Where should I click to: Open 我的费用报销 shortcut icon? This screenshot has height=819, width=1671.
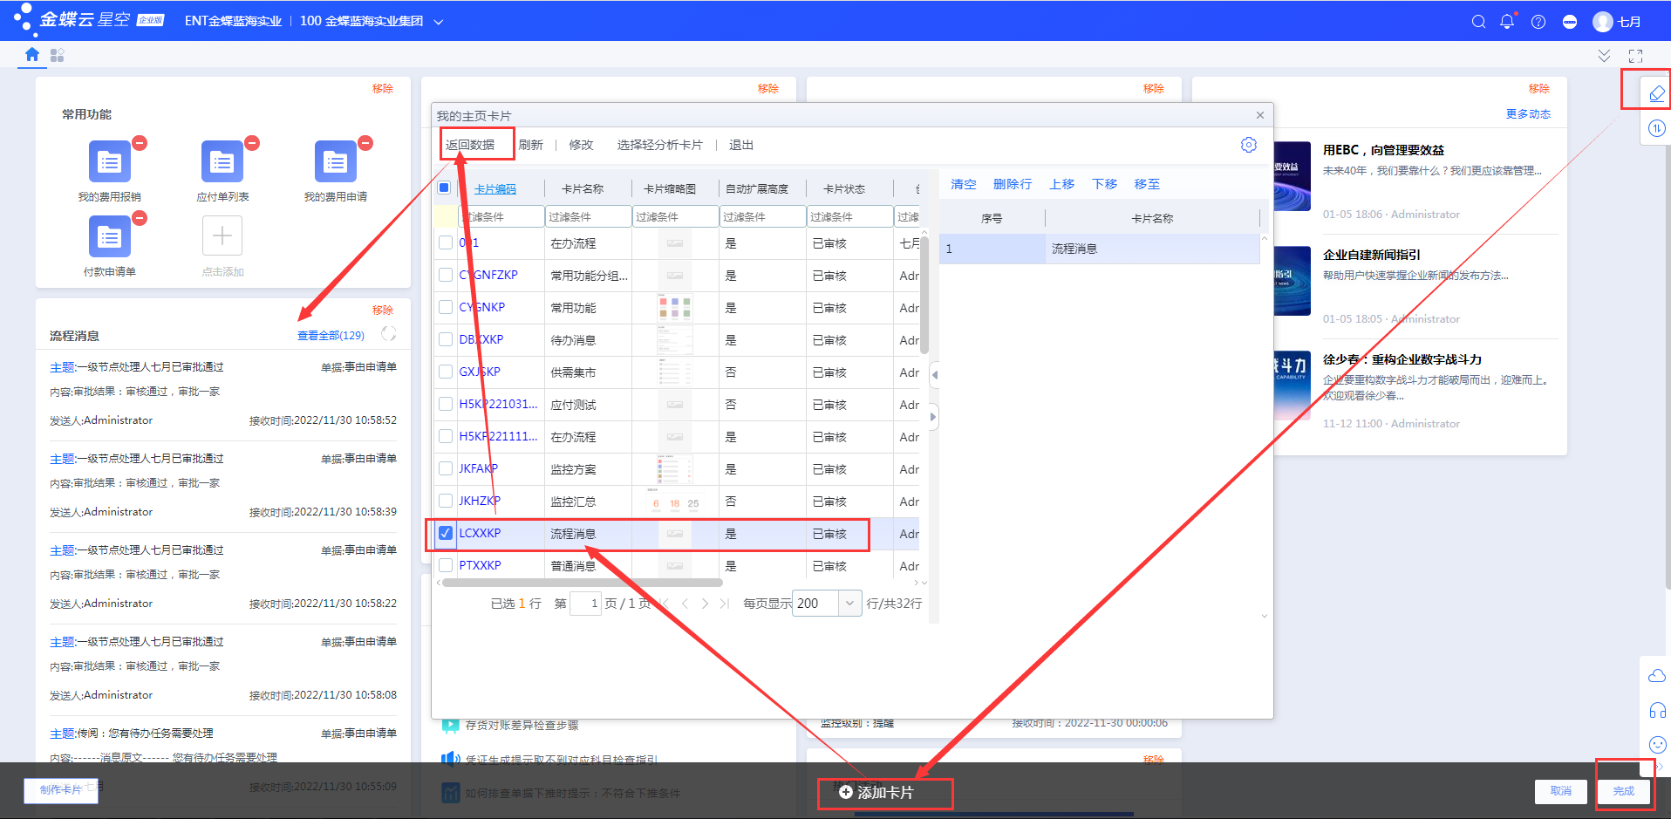(x=110, y=161)
